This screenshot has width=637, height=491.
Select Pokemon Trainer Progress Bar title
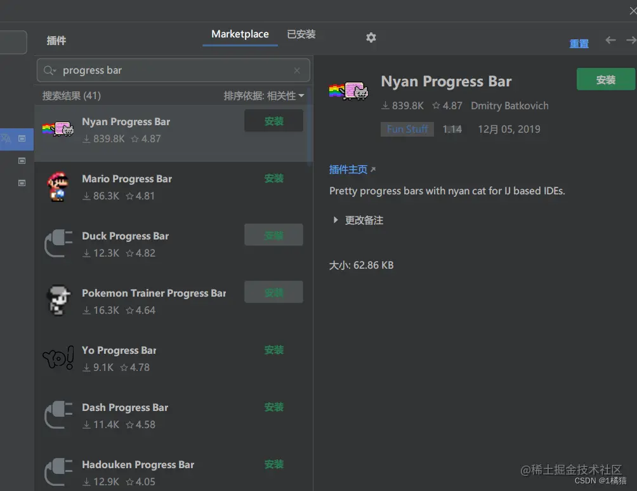pos(154,293)
